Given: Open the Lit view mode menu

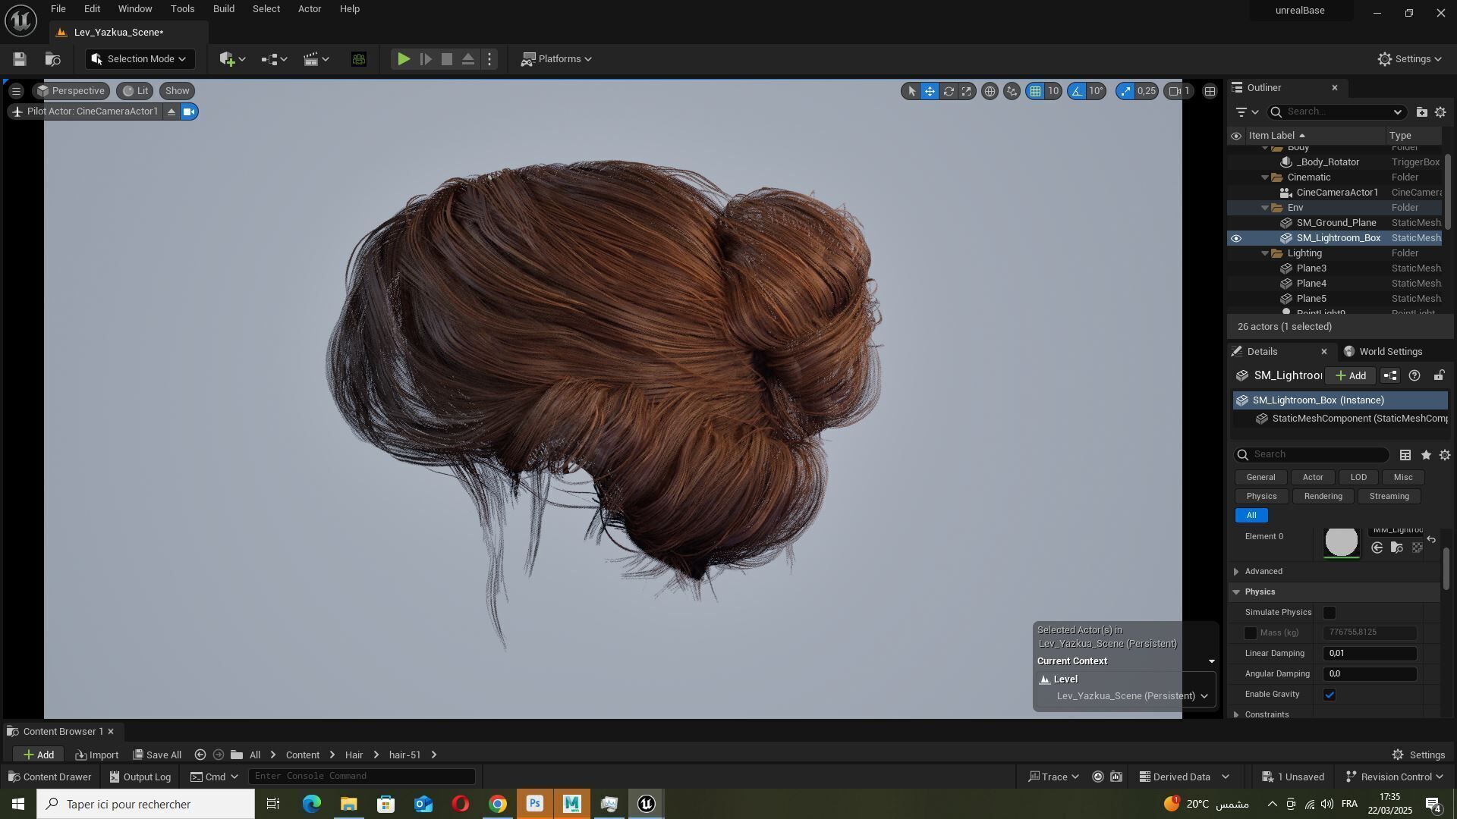Looking at the screenshot, I should [x=136, y=91].
